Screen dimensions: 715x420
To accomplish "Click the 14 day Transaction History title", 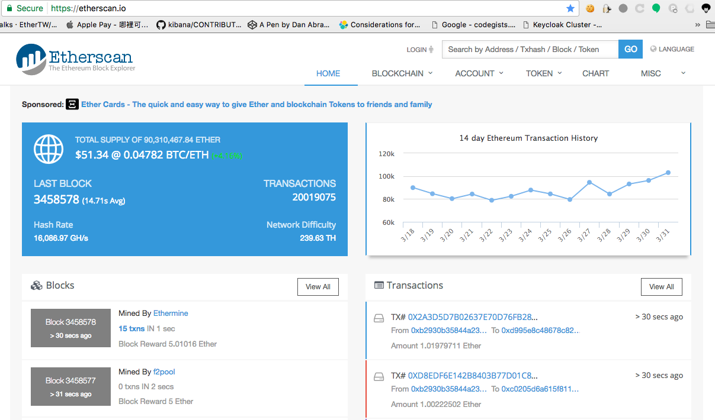I will click(528, 138).
